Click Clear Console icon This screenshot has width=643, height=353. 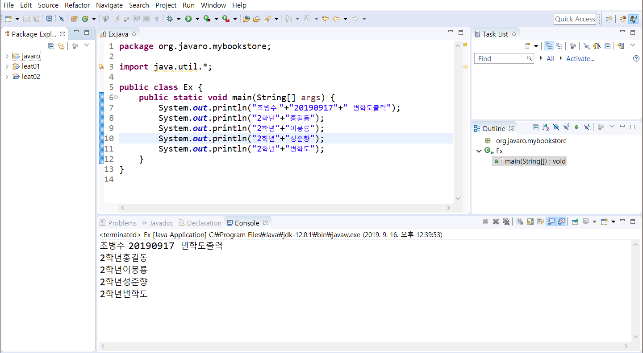[520, 222]
